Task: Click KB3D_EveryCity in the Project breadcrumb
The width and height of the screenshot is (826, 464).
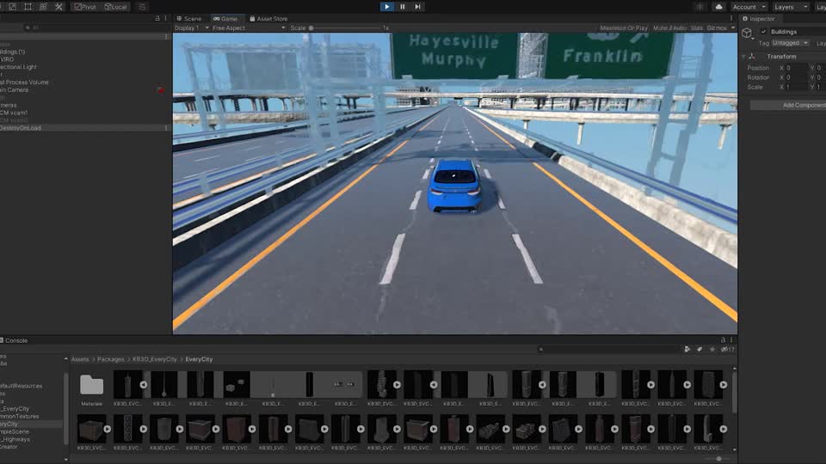Action: (154, 359)
